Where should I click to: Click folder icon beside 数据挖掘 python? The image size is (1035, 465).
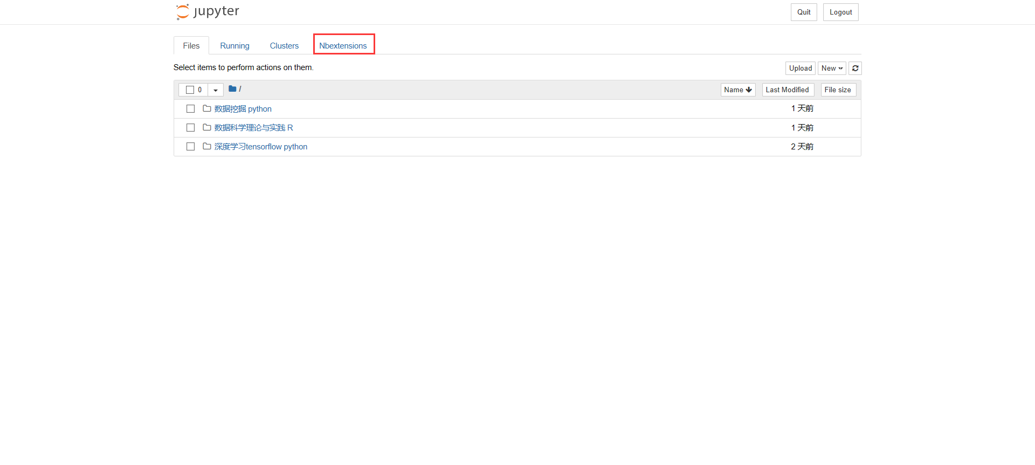point(206,108)
